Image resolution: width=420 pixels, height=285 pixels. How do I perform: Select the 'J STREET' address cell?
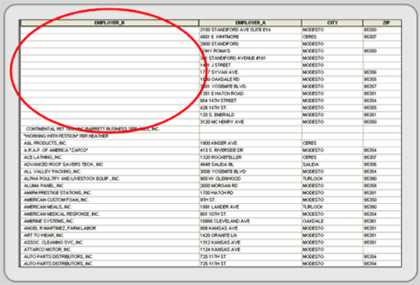(x=250, y=66)
